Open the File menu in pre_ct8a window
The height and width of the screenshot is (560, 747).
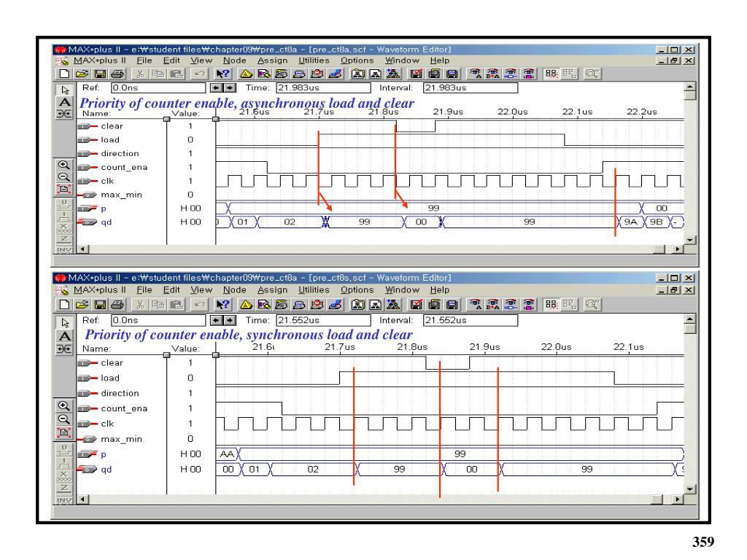tap(144, 61)
